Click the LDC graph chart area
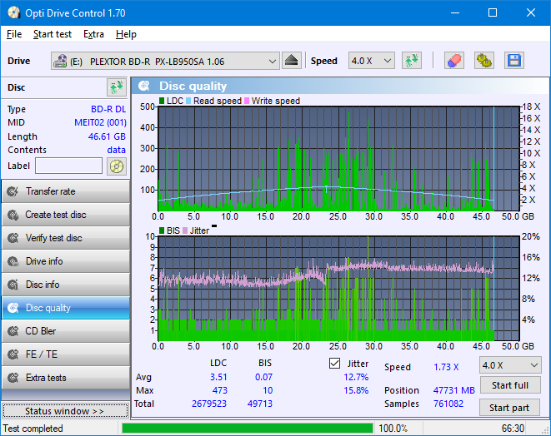 338,159
